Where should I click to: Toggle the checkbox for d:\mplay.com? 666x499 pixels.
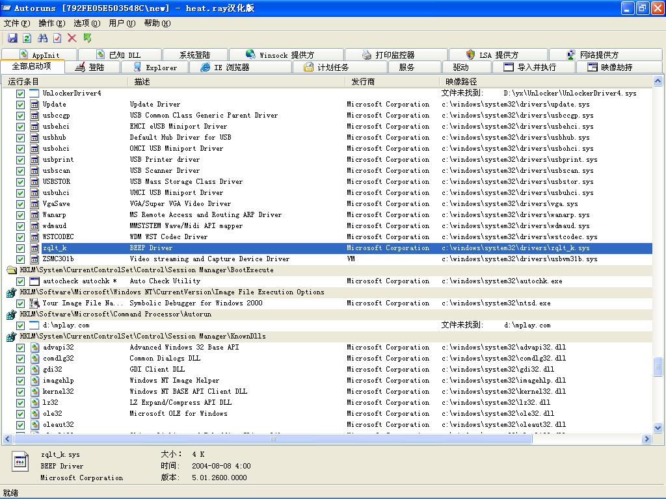tap(21, 326)
